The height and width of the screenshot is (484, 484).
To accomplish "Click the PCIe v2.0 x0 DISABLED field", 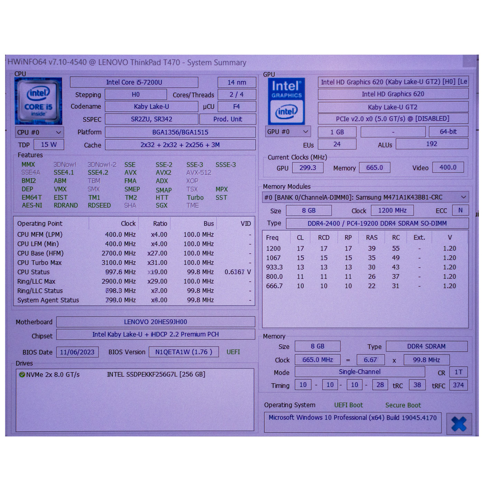I will (x=393, y=119).
